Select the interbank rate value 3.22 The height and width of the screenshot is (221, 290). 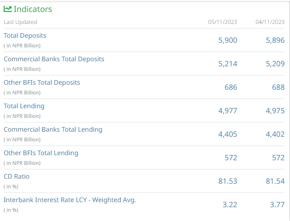click(x=230, y=205)
